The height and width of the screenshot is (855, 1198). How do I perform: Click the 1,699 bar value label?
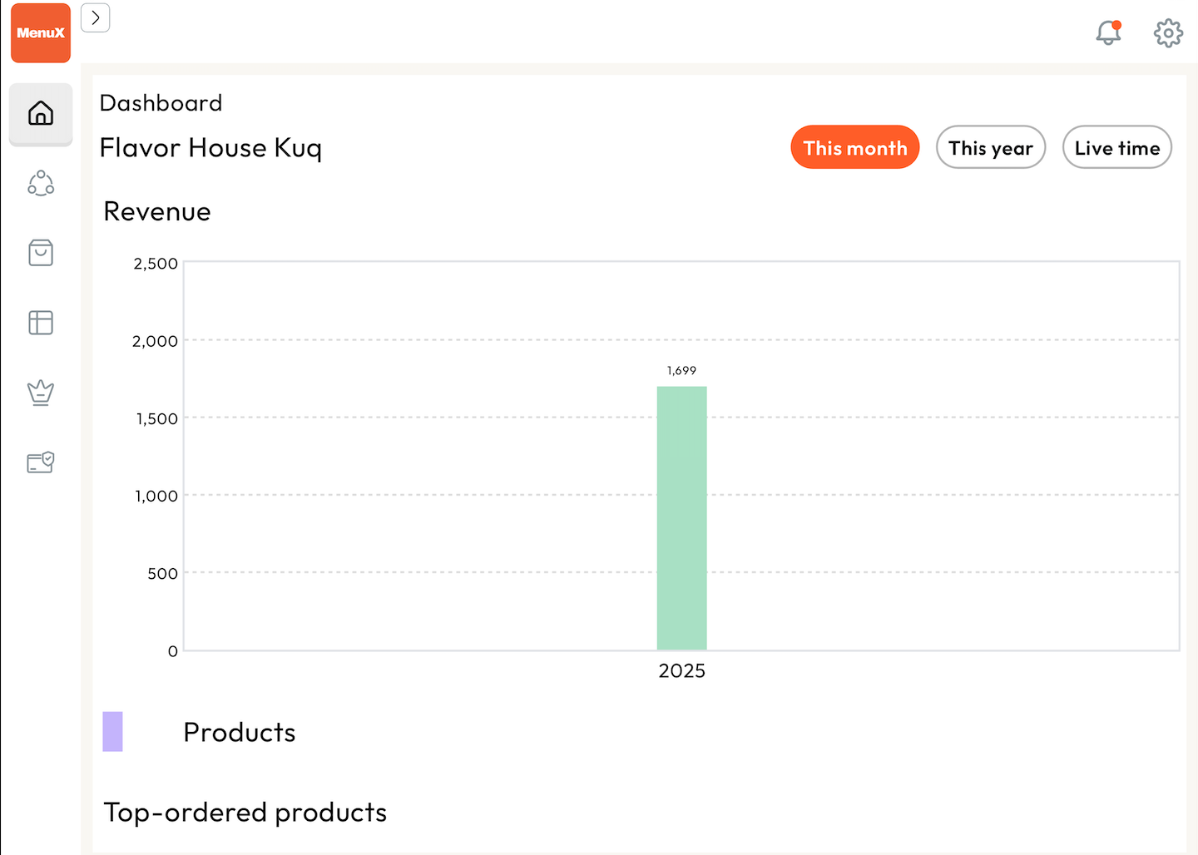(x=681, y=370)
